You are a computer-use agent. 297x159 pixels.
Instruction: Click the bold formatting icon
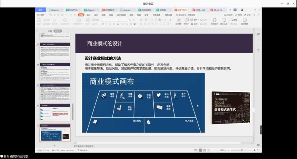tap(102, 24)
